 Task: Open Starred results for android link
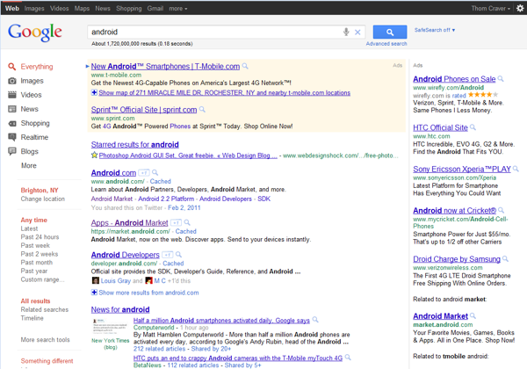click(134, 144)
